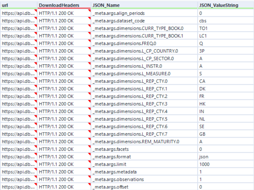254x190 pixels.
Task: Sort by the url column header
Action: click(19, 5)
